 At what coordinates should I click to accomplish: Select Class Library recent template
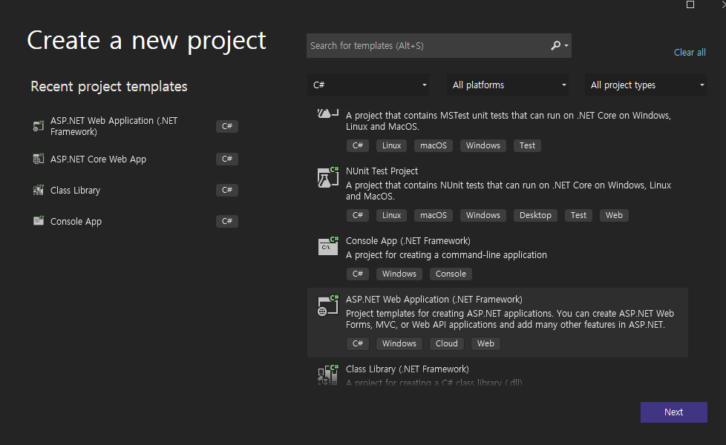(x=135, y=190)
